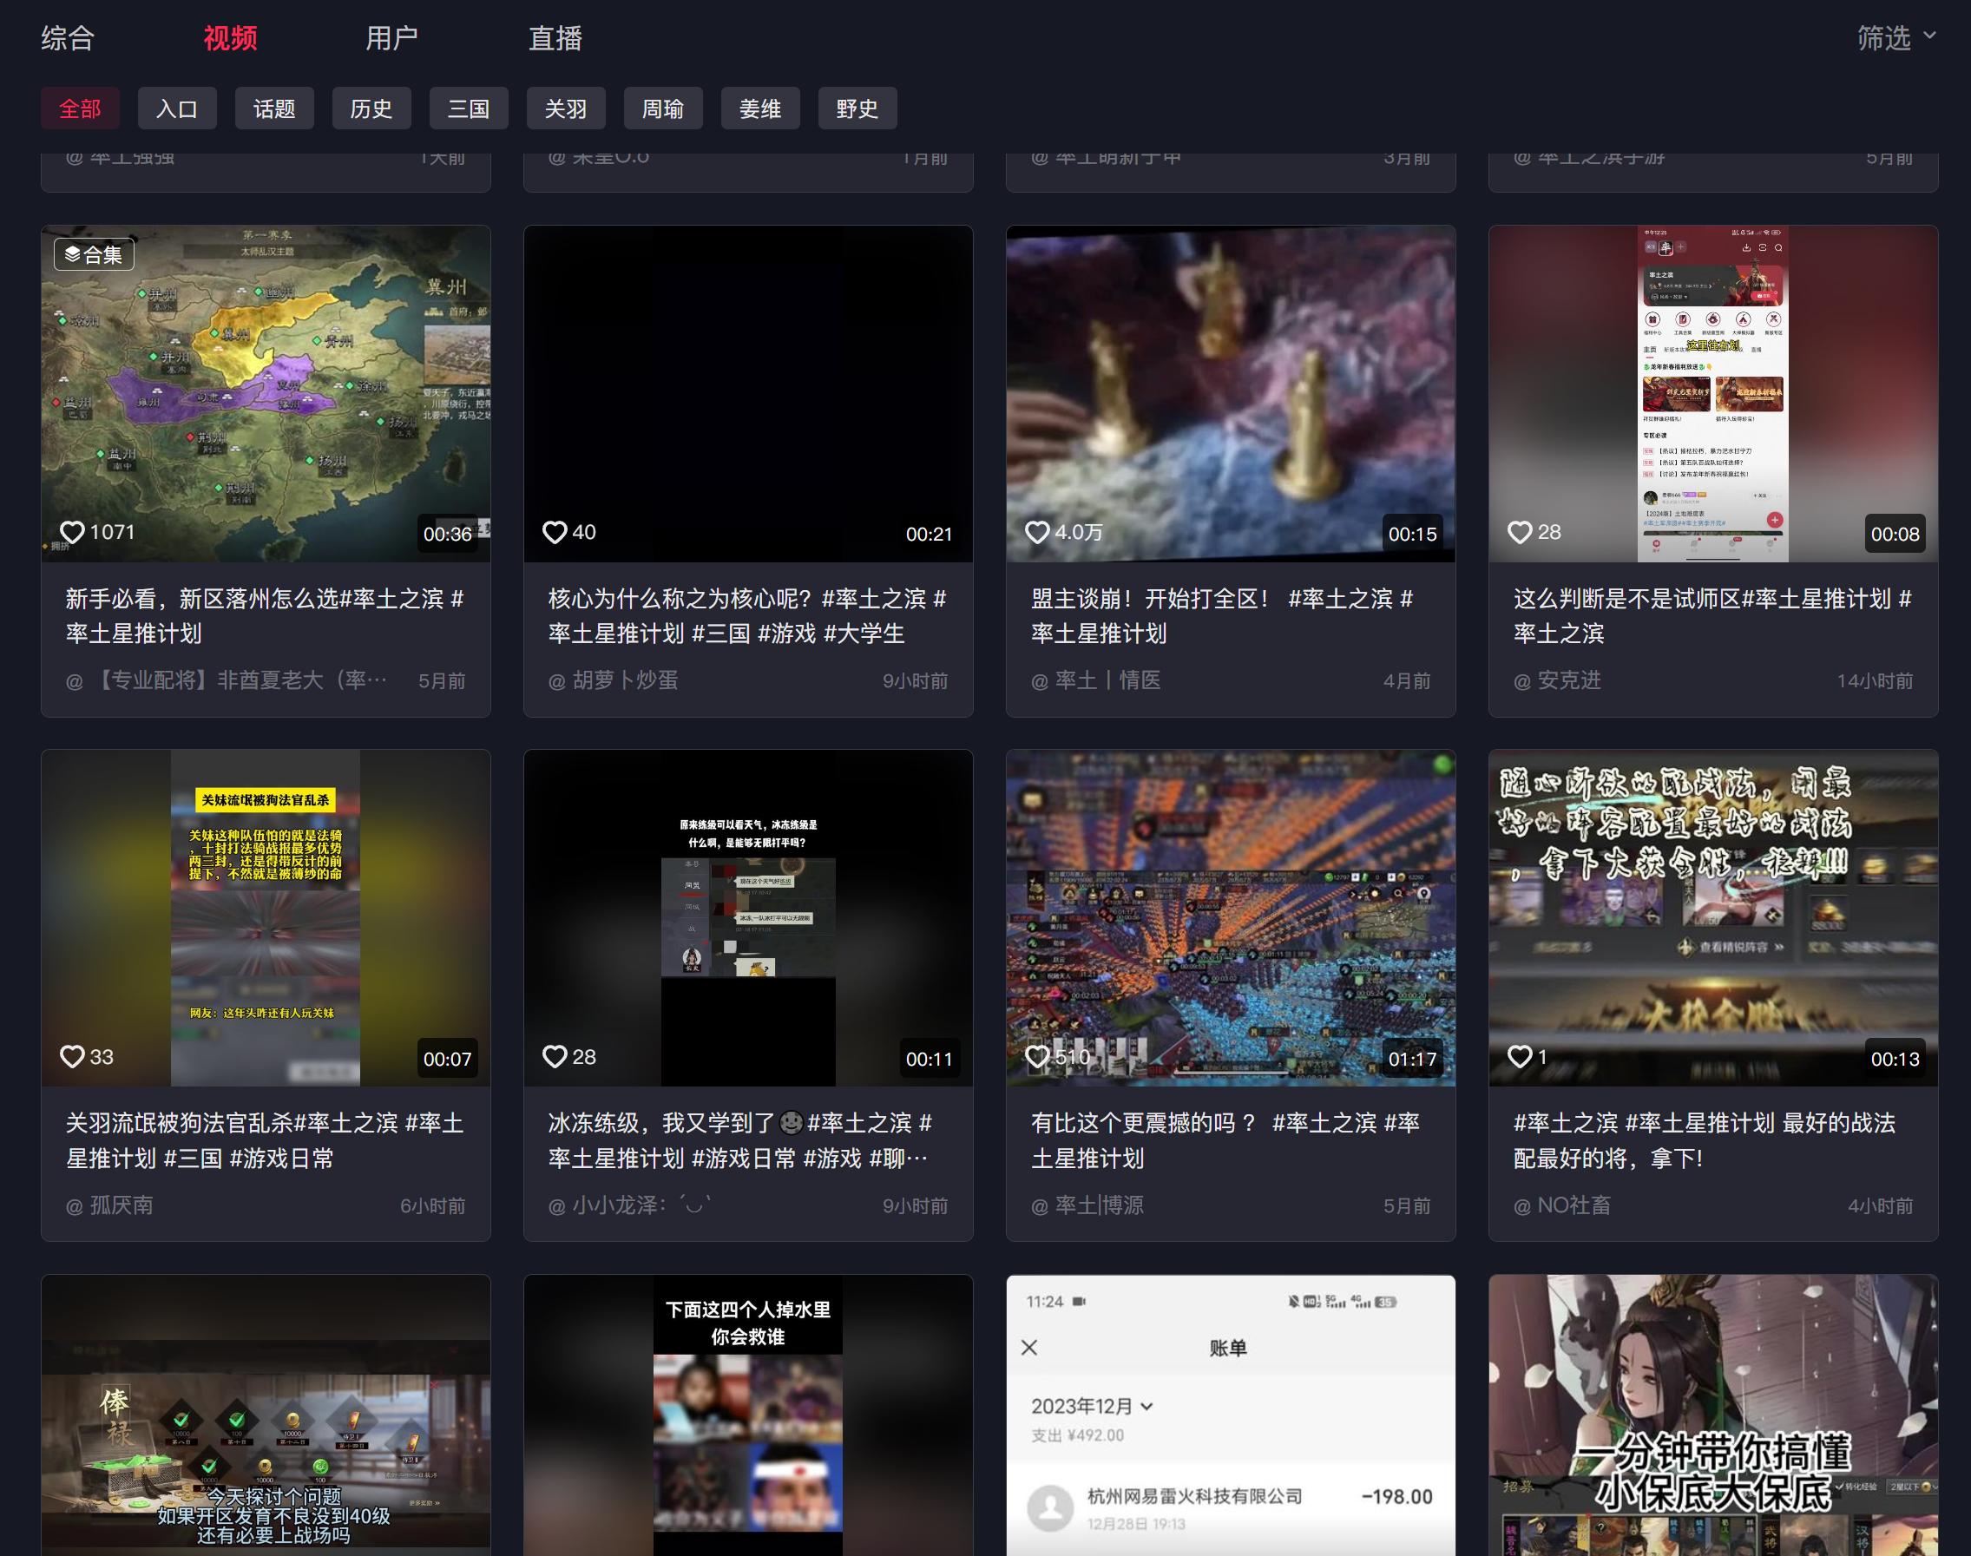Screen dimensions: 1971x1556
Task: Open the 账单 bill screenshot thumbnail
Action: pyautogui.click(x=1231, y=1415)
